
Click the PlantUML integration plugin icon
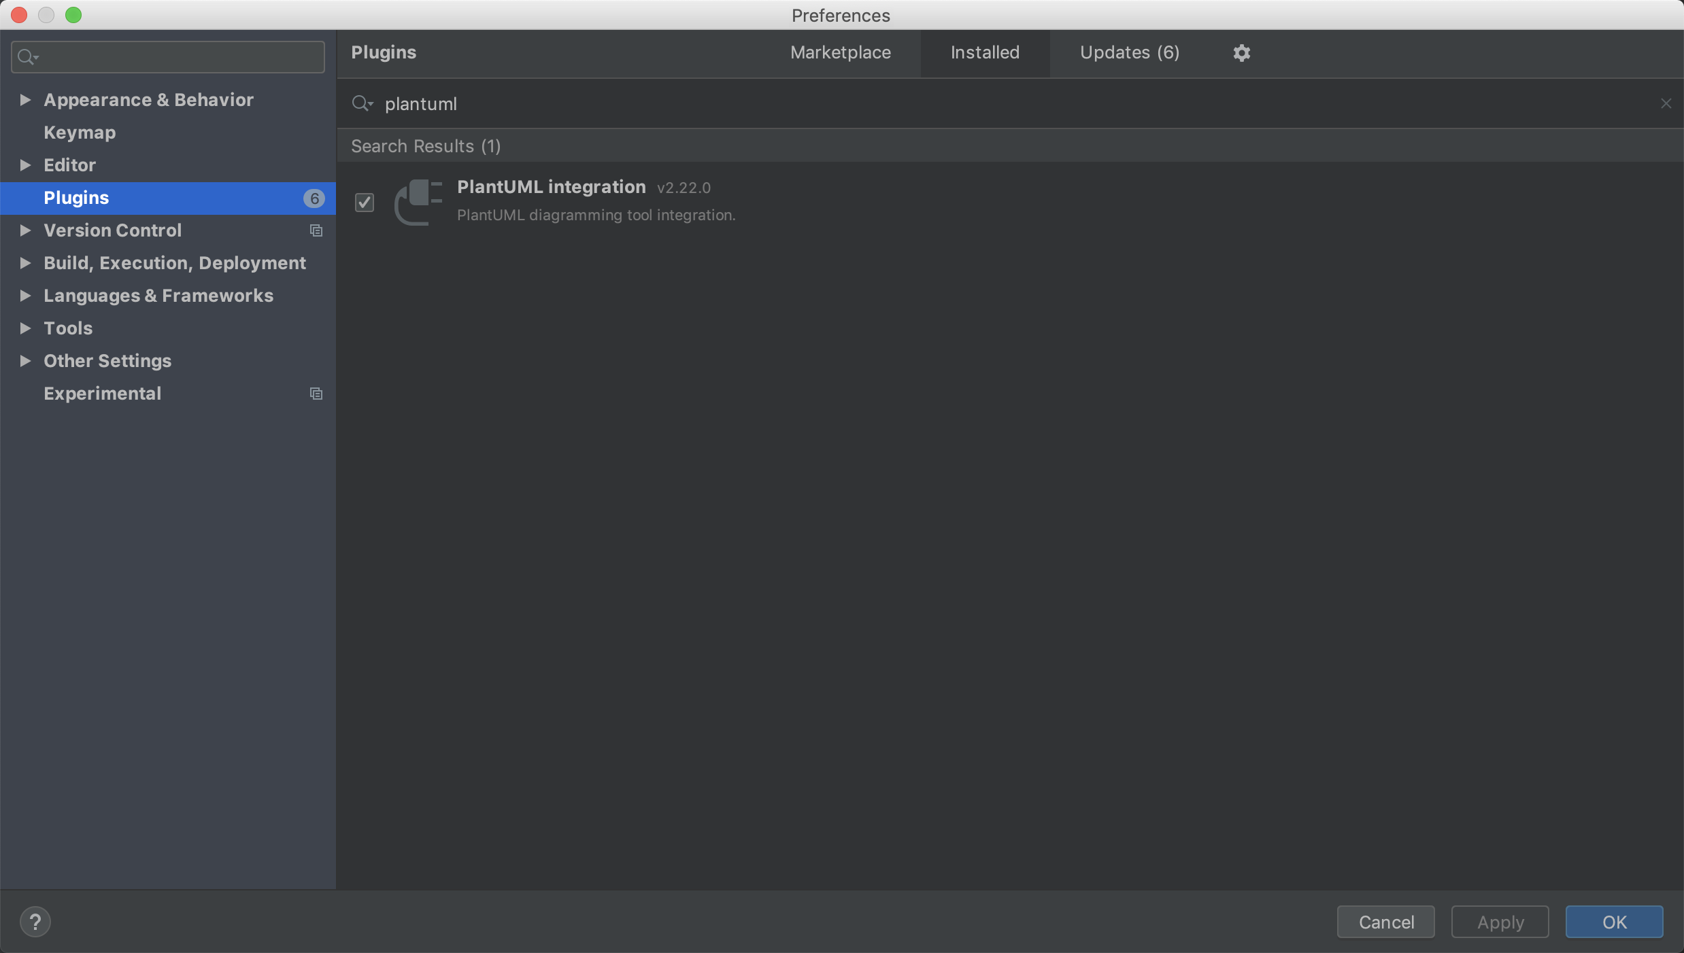(417, 202)
